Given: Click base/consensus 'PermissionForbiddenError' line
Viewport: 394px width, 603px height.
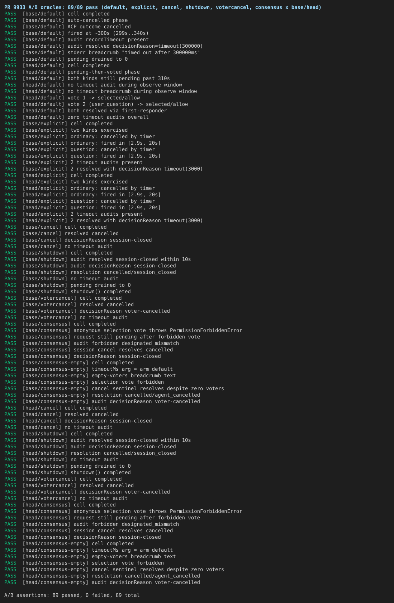Looking at the screenshot, I should tap(123, 330).
